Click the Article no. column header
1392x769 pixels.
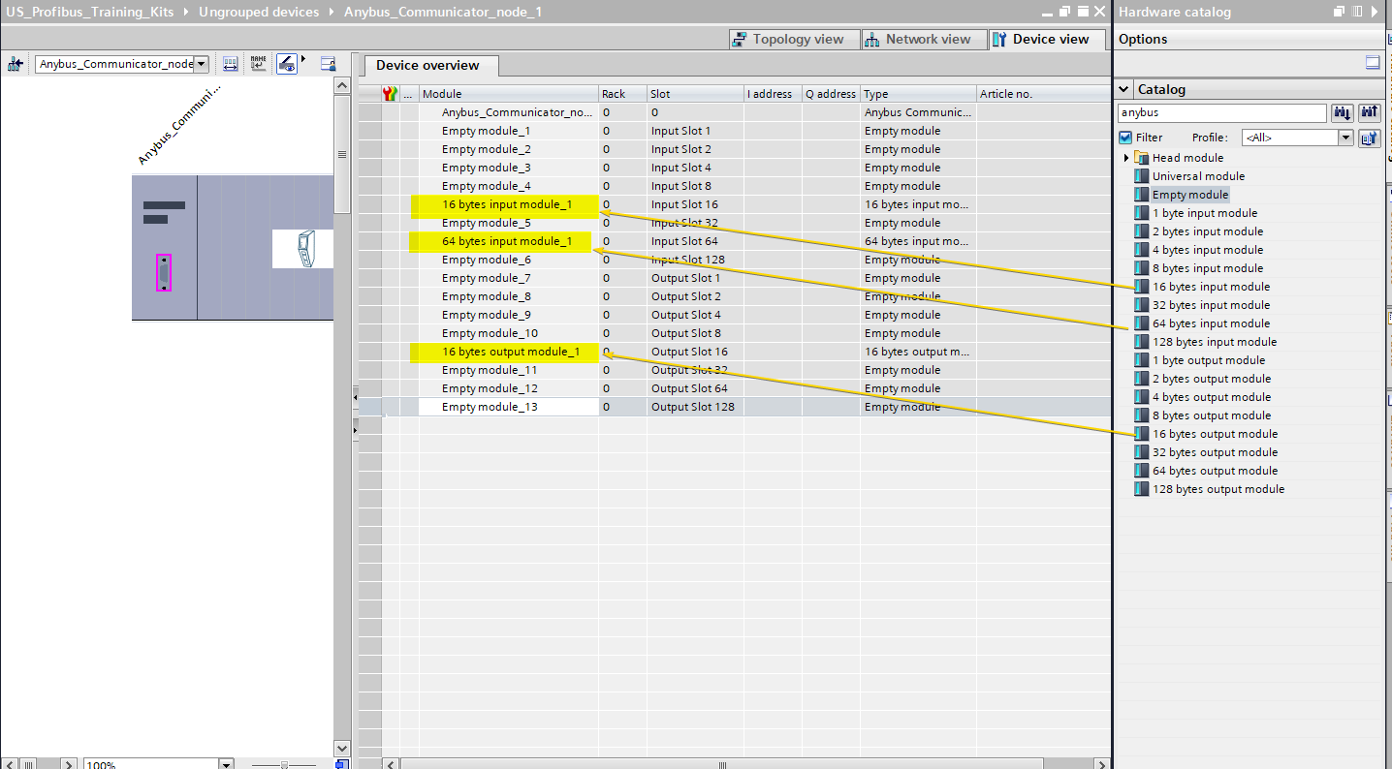1043,94
